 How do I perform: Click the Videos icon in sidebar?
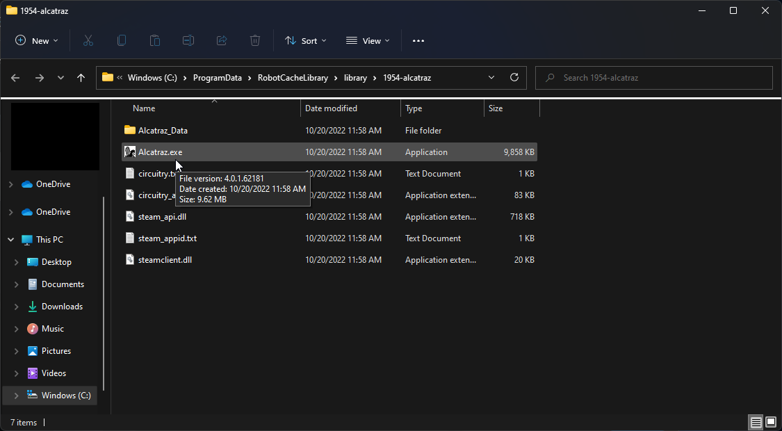33,373
